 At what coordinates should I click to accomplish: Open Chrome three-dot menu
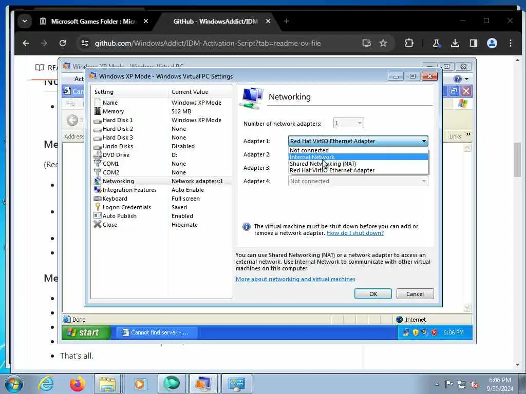click(510, 43)
